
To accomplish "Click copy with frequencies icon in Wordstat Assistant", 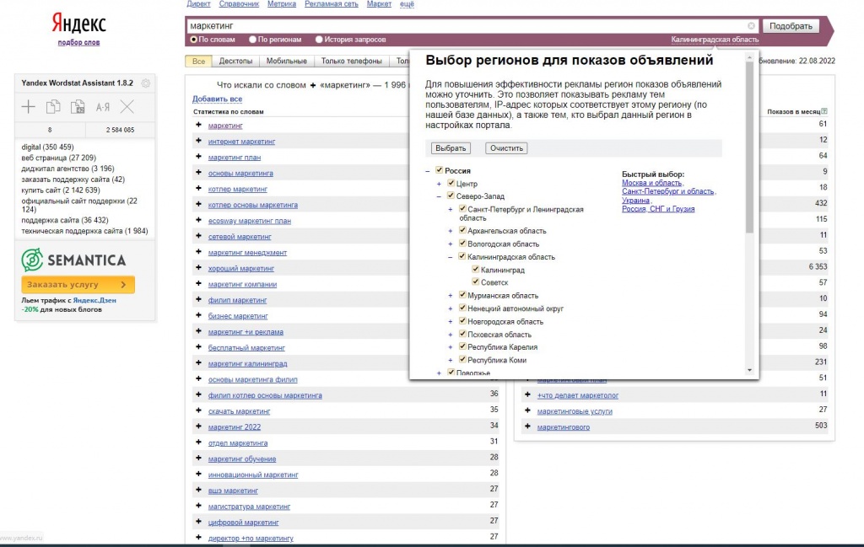I will tap(78, 106).
